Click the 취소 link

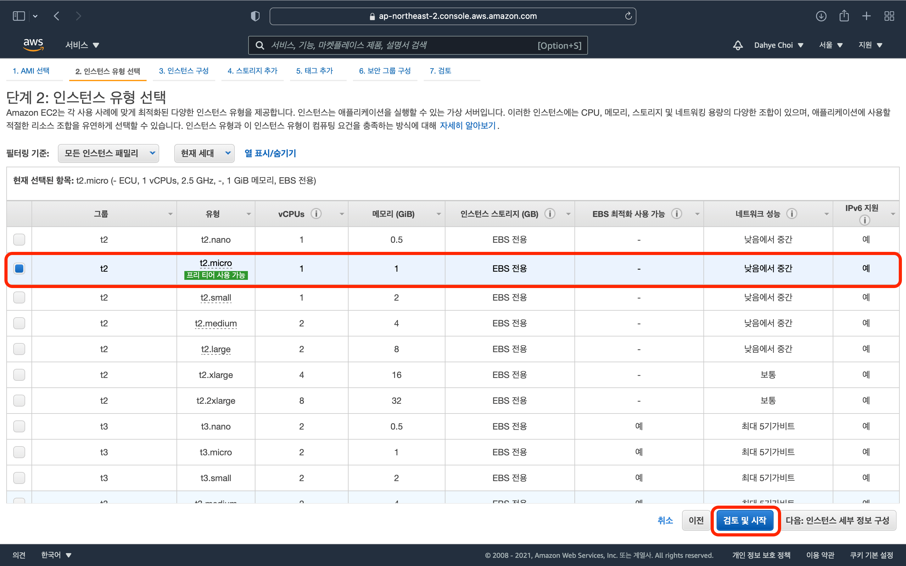click(x=665, y=520)
